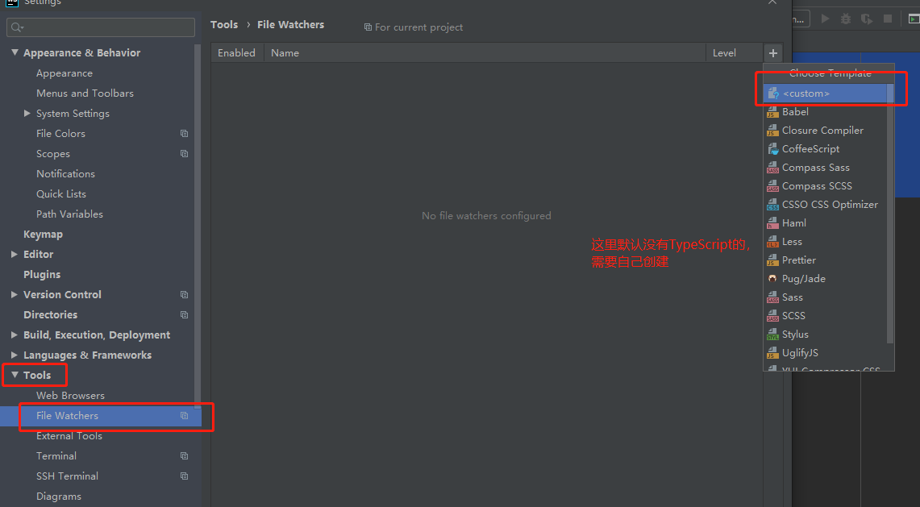Click the Babel JS file icon
The height and width of the screenshot is (507, 920).
tap(772, 112)
